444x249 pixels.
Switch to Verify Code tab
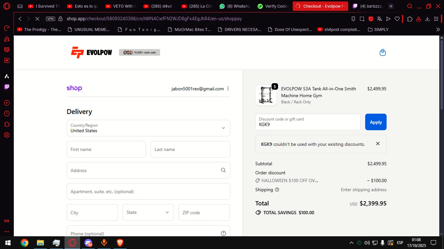tap(273, 6)
